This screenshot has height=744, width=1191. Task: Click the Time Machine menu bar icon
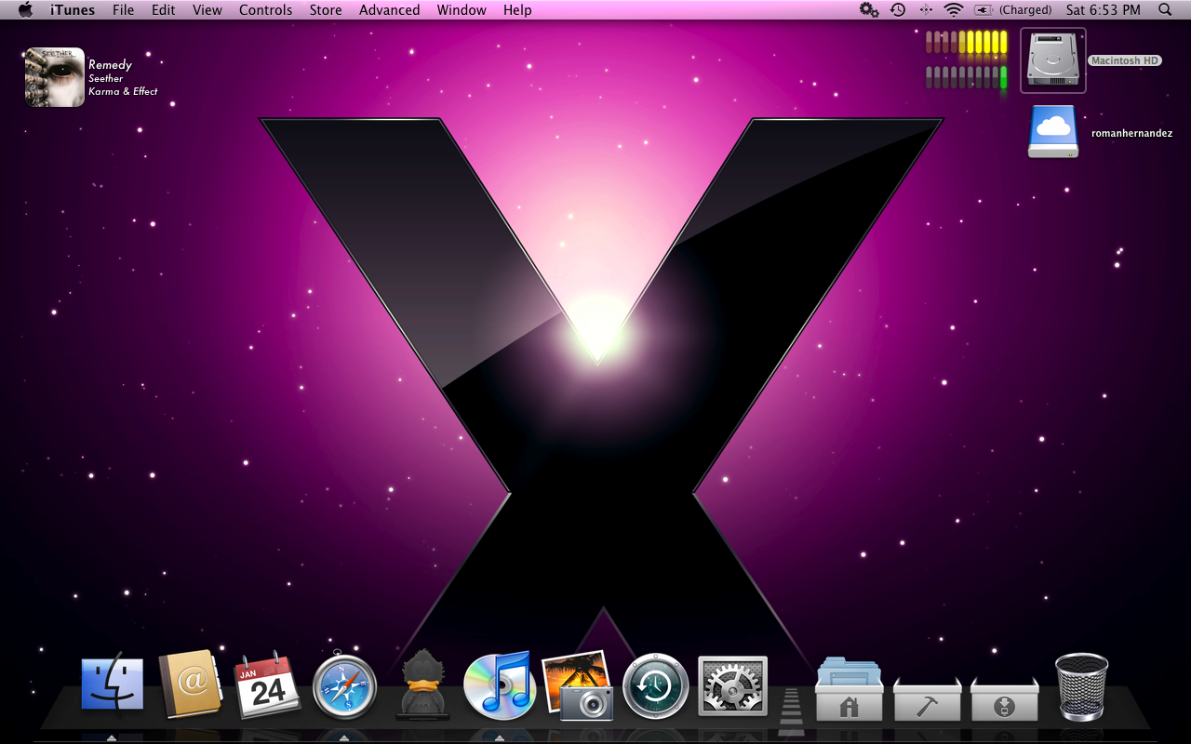pos(898,10)
